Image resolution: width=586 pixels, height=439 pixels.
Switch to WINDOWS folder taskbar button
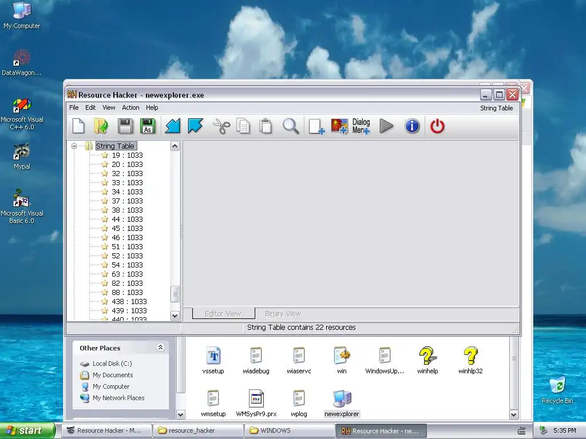point(290,430)
